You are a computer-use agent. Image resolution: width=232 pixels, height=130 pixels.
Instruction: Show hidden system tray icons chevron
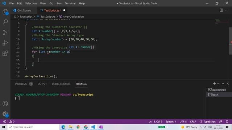tap(201, 127)
